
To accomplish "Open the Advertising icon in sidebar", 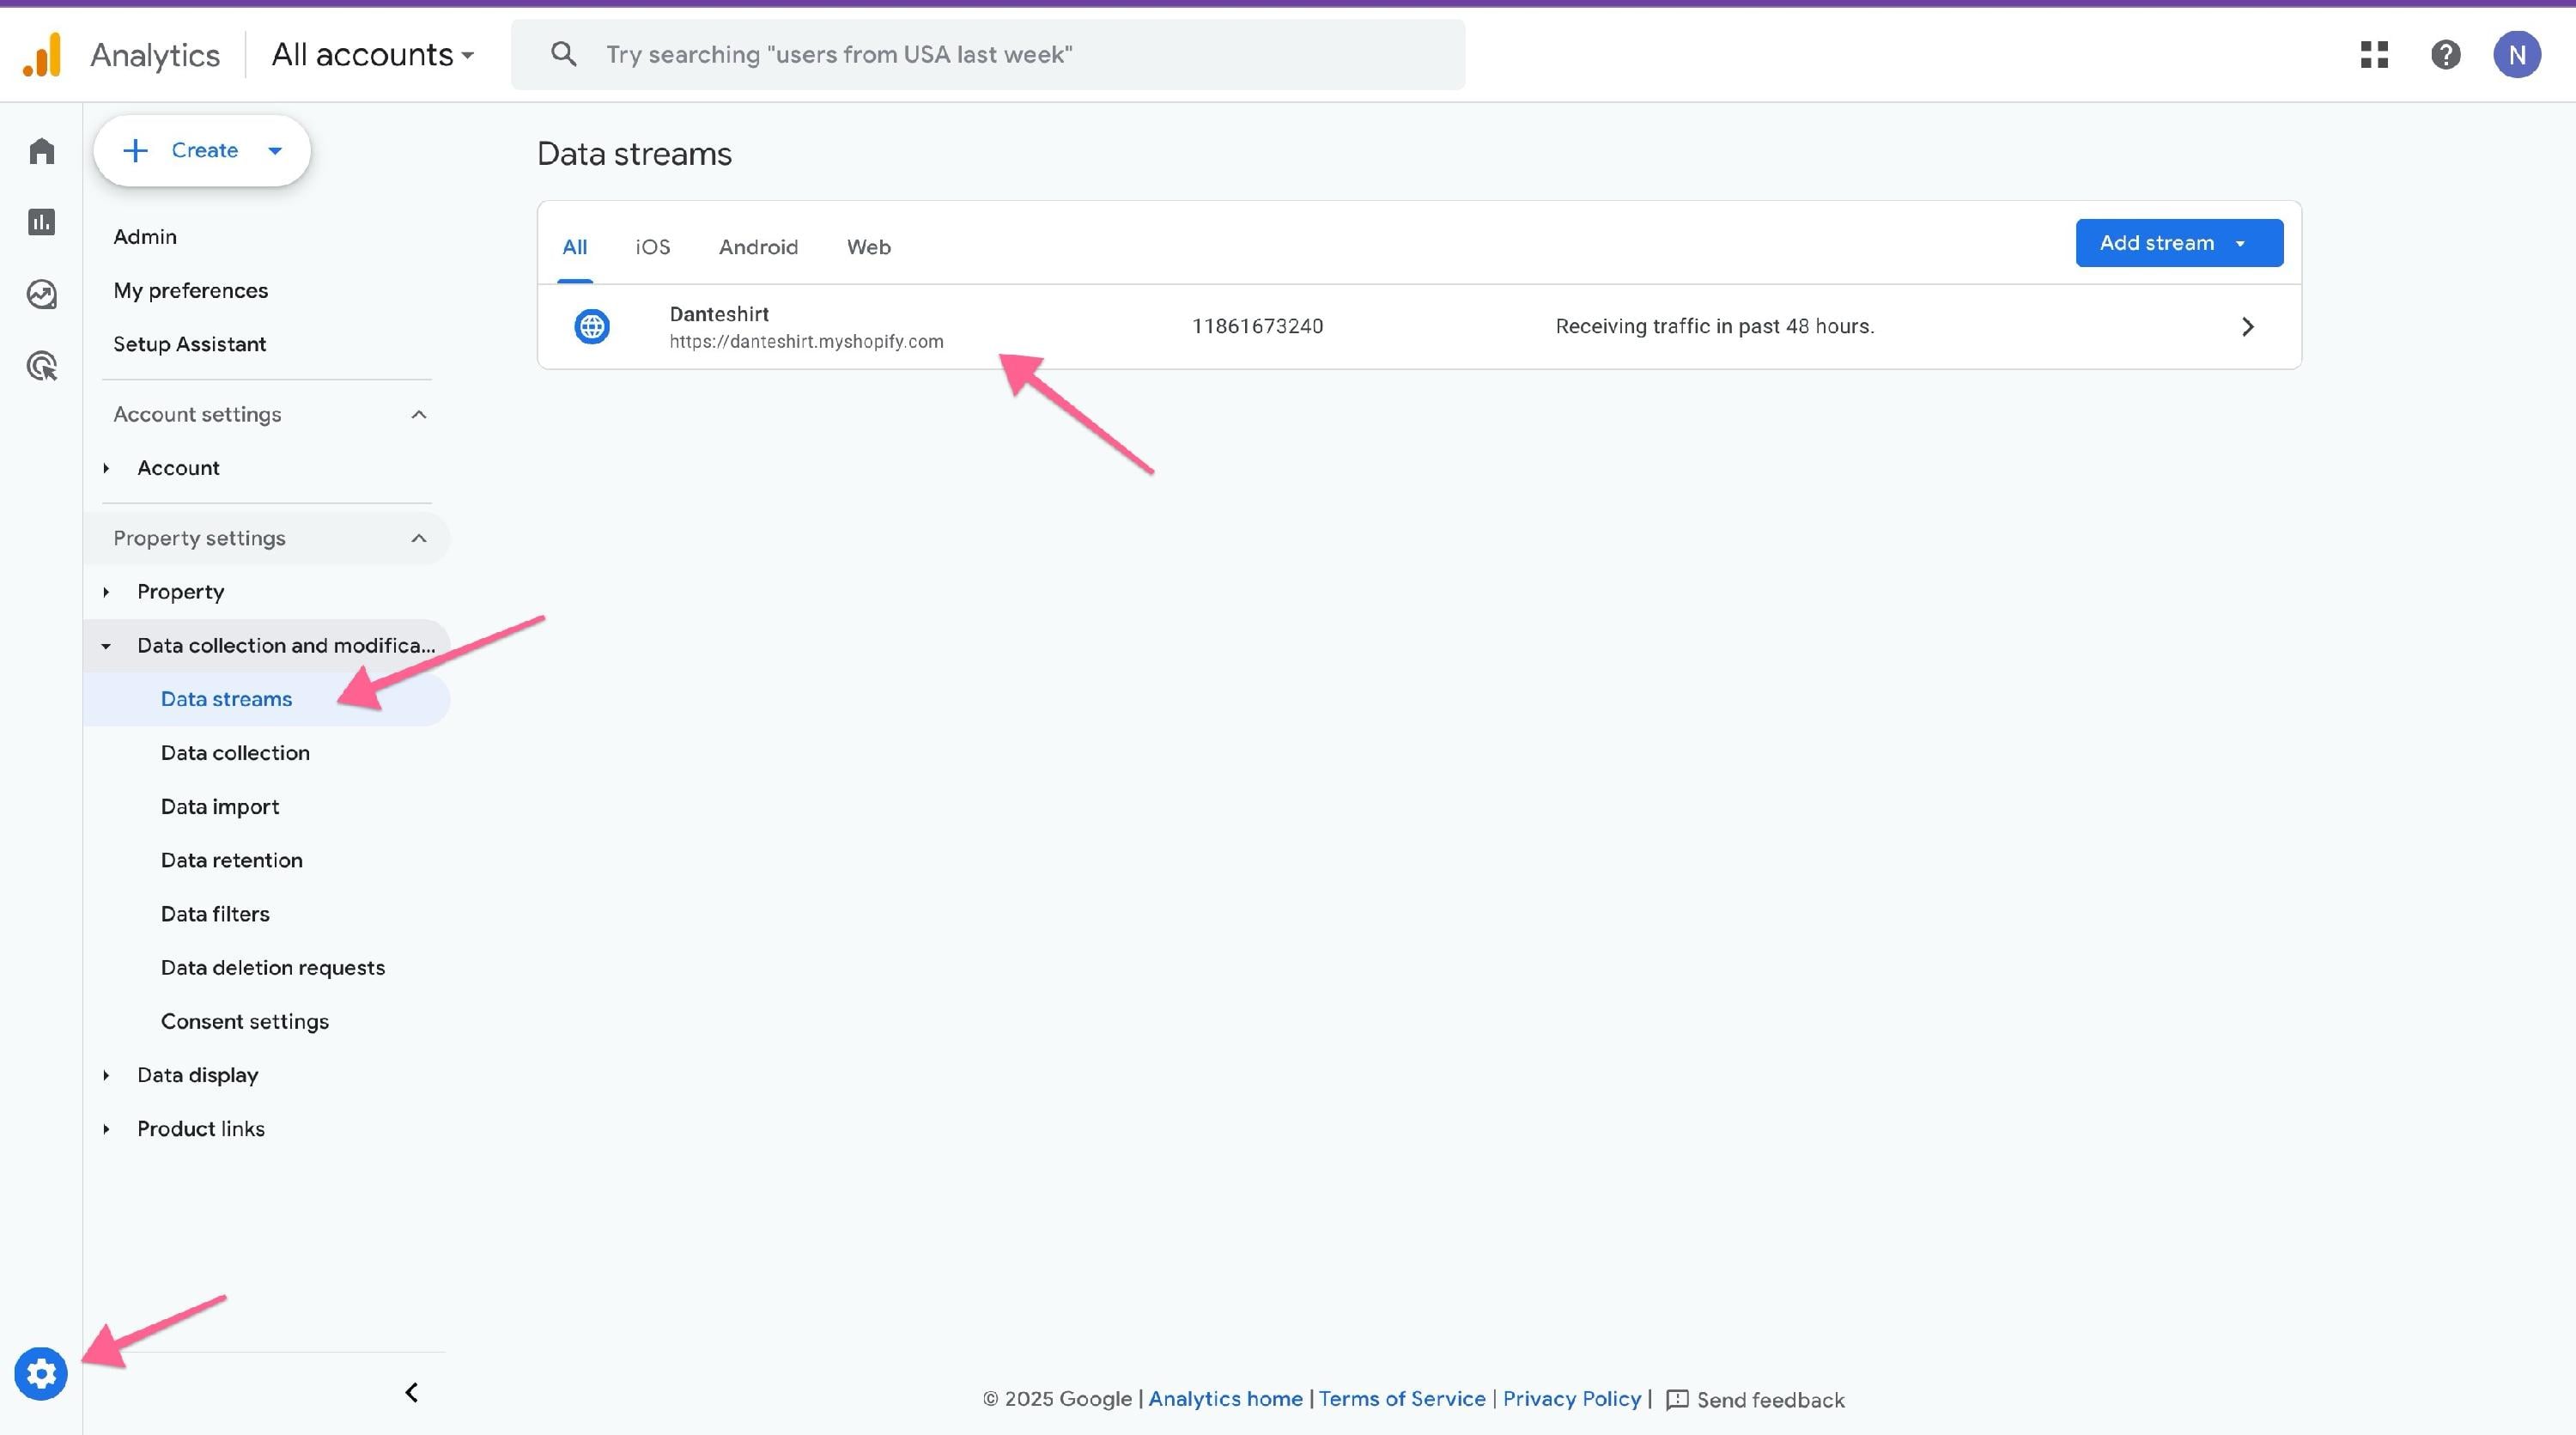I will click(x=41, y=366).
